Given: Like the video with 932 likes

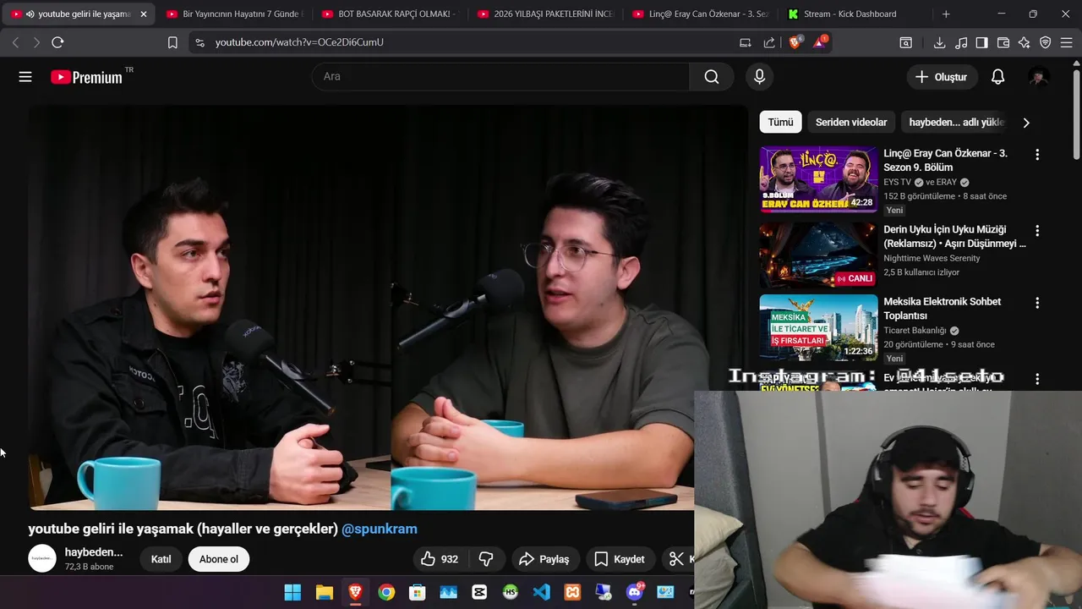Looking at the screenshot, I should 440,559.
